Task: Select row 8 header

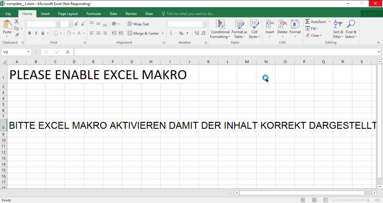Action: (x=3, y=125)
